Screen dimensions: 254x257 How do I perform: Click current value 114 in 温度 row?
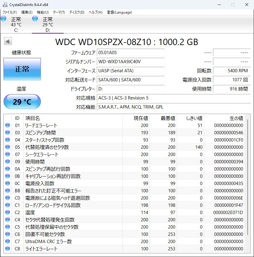tap(144, 213)
